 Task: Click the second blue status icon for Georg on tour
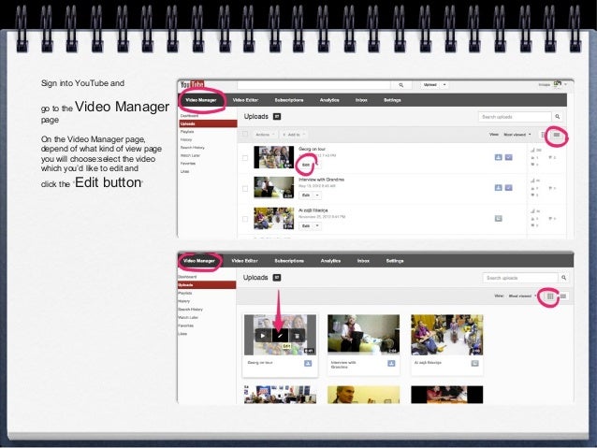click(509, 157)
